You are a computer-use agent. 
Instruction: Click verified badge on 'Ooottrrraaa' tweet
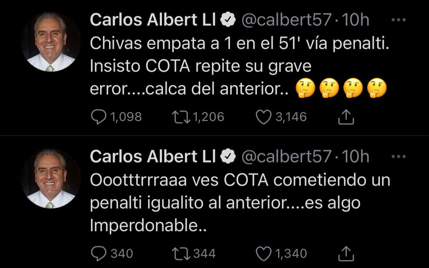(228, 157)
